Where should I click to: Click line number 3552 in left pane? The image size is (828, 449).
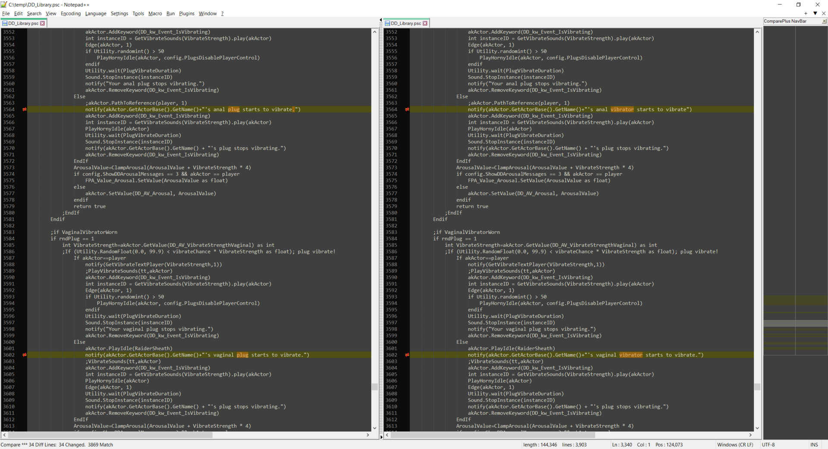point(9,32)
